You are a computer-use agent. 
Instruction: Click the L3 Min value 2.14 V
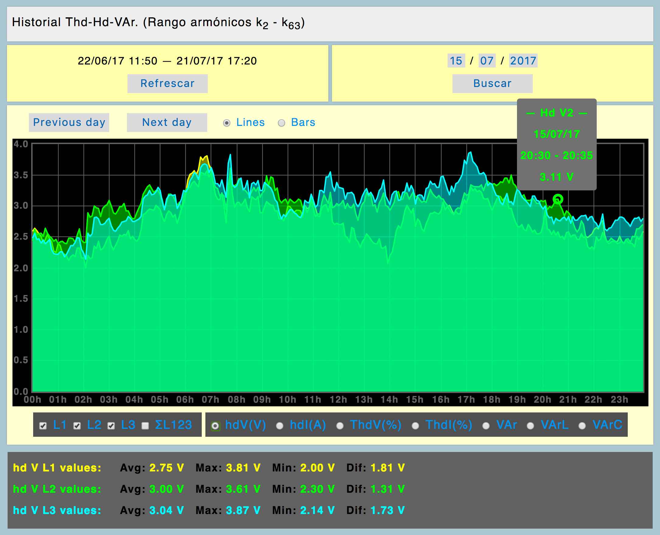(317, 510)
